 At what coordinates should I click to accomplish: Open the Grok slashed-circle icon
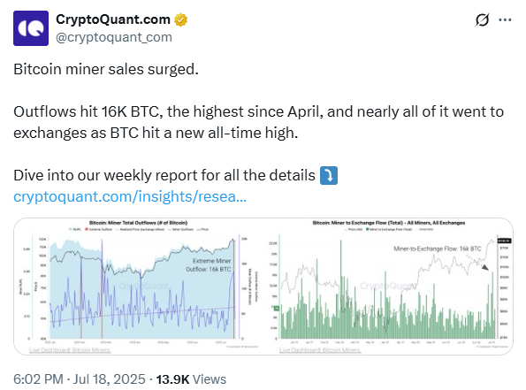482,20
